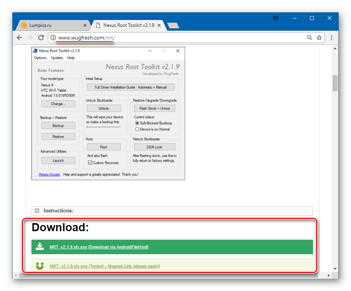
Task: Follow the Please Donate link
Action: pyautogui.click(x=49, y=174)
